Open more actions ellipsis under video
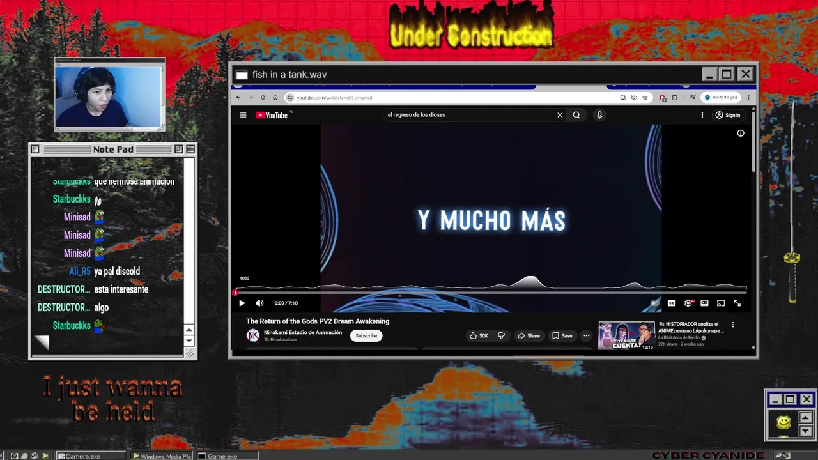This screenshot has width=818, height=460. [x=586, y=336]
